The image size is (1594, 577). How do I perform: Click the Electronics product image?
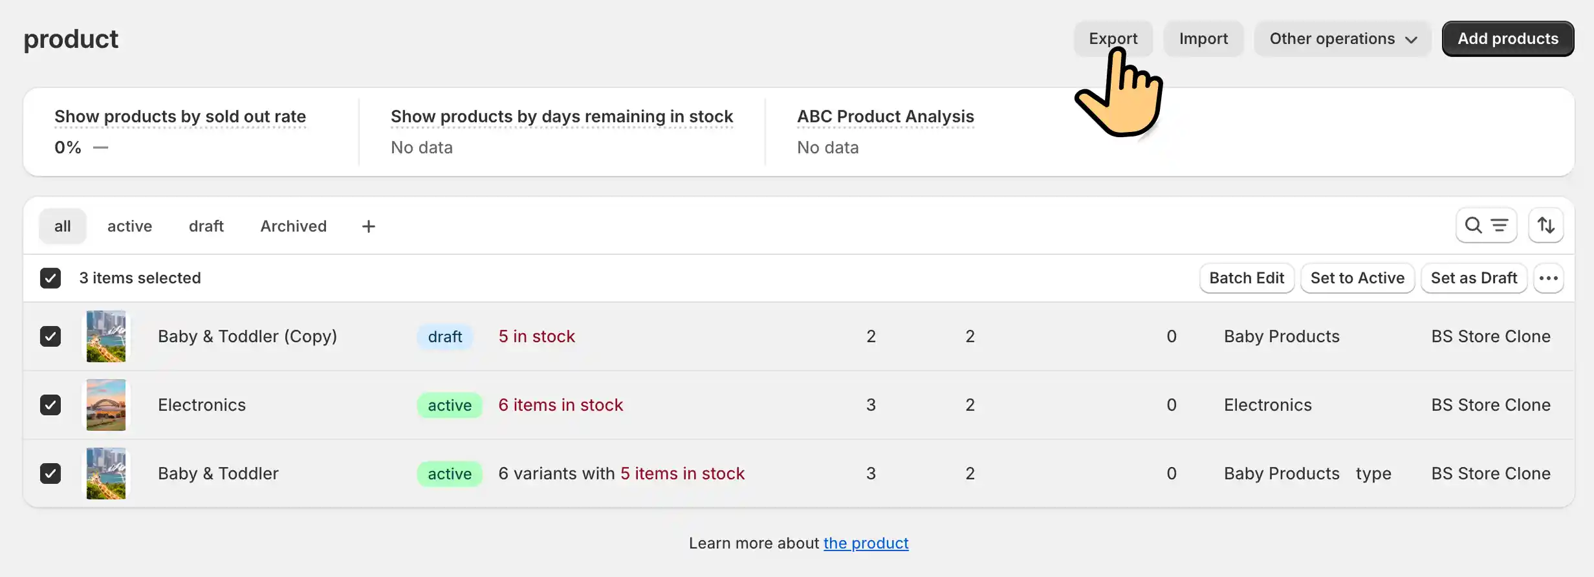(x=106, y=404)
